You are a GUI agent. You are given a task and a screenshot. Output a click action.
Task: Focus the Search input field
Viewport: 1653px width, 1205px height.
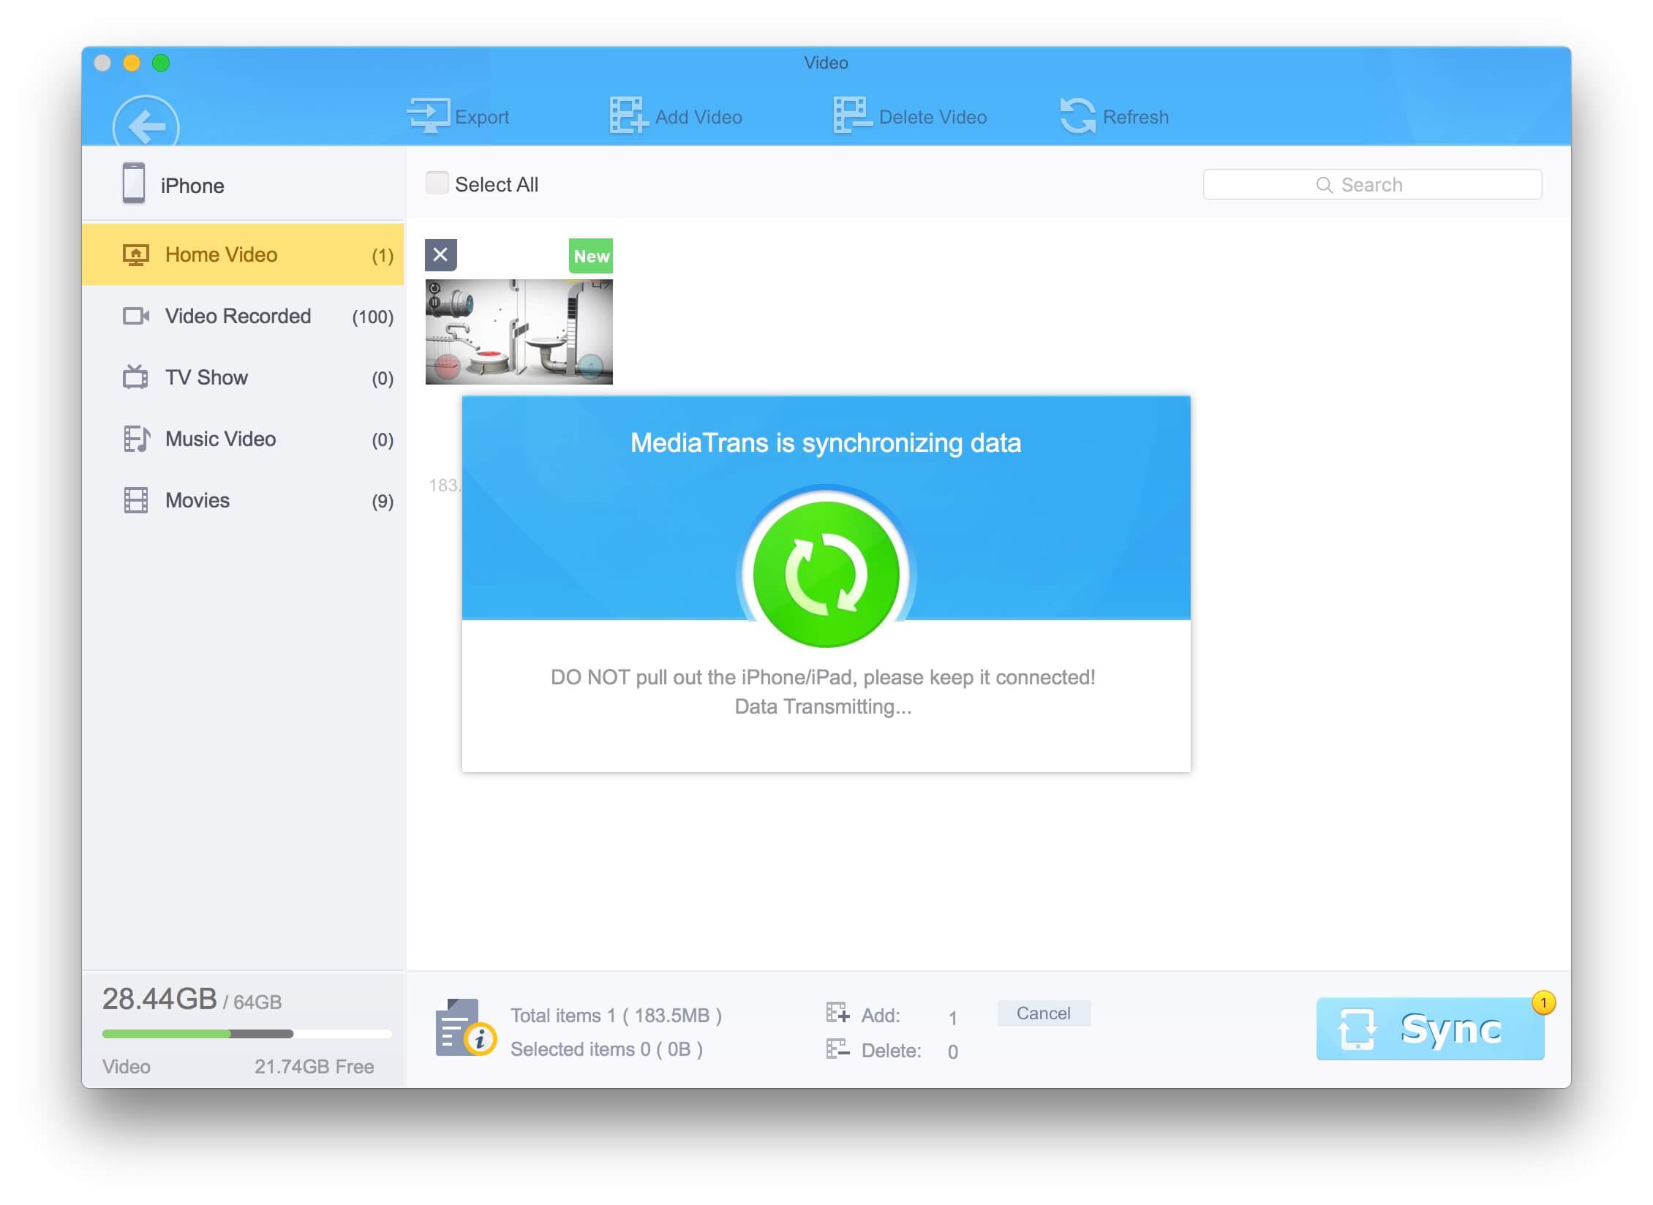tap(1372, 184)
